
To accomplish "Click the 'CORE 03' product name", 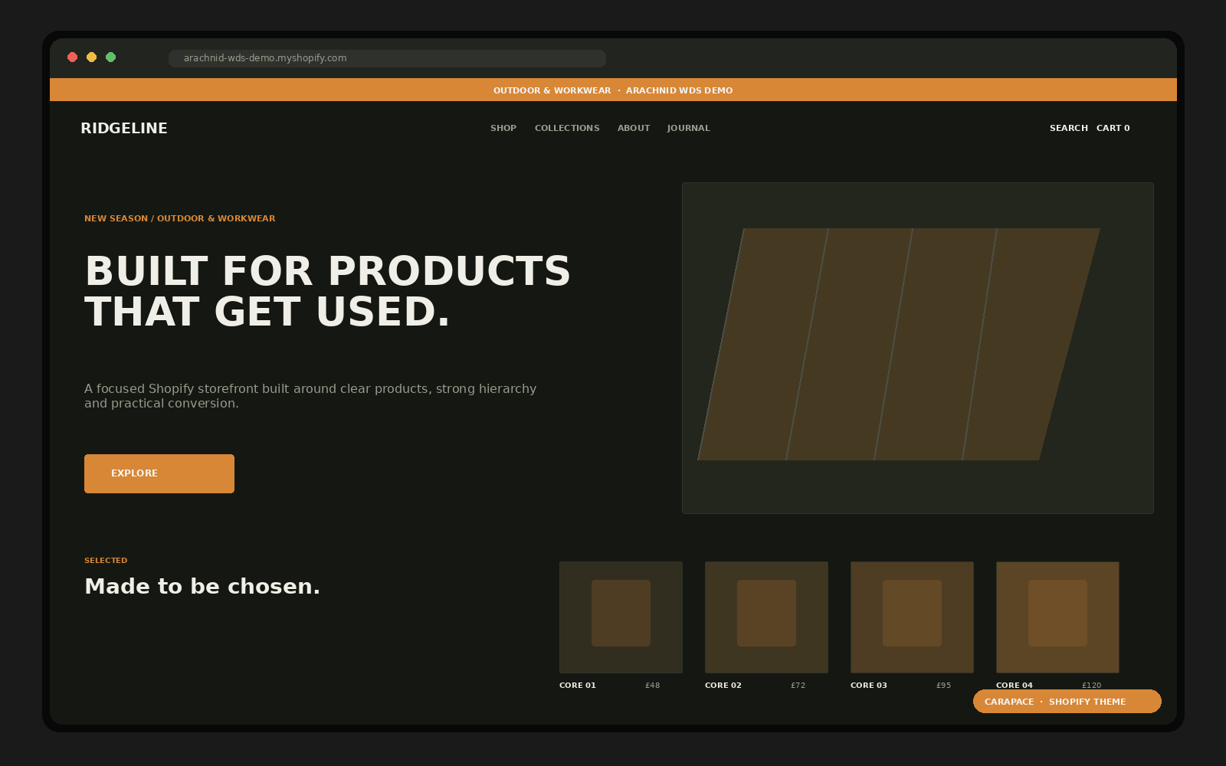I will click(869, 686).
